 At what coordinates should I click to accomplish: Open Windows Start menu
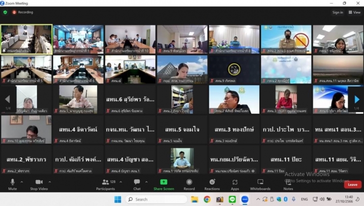118,199
